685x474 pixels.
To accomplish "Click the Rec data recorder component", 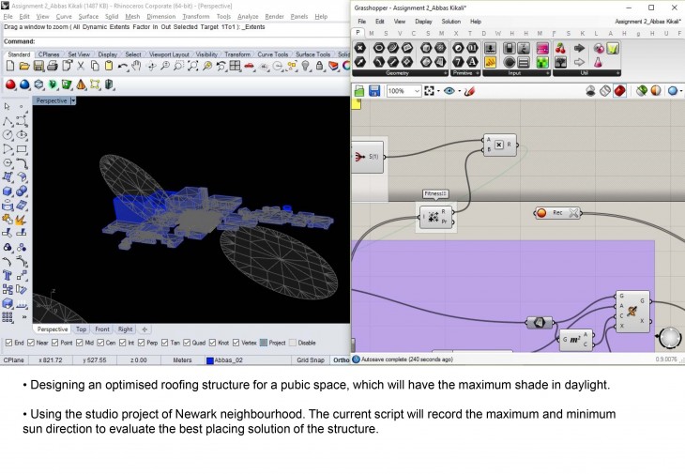I will click(x=556, y=213).
